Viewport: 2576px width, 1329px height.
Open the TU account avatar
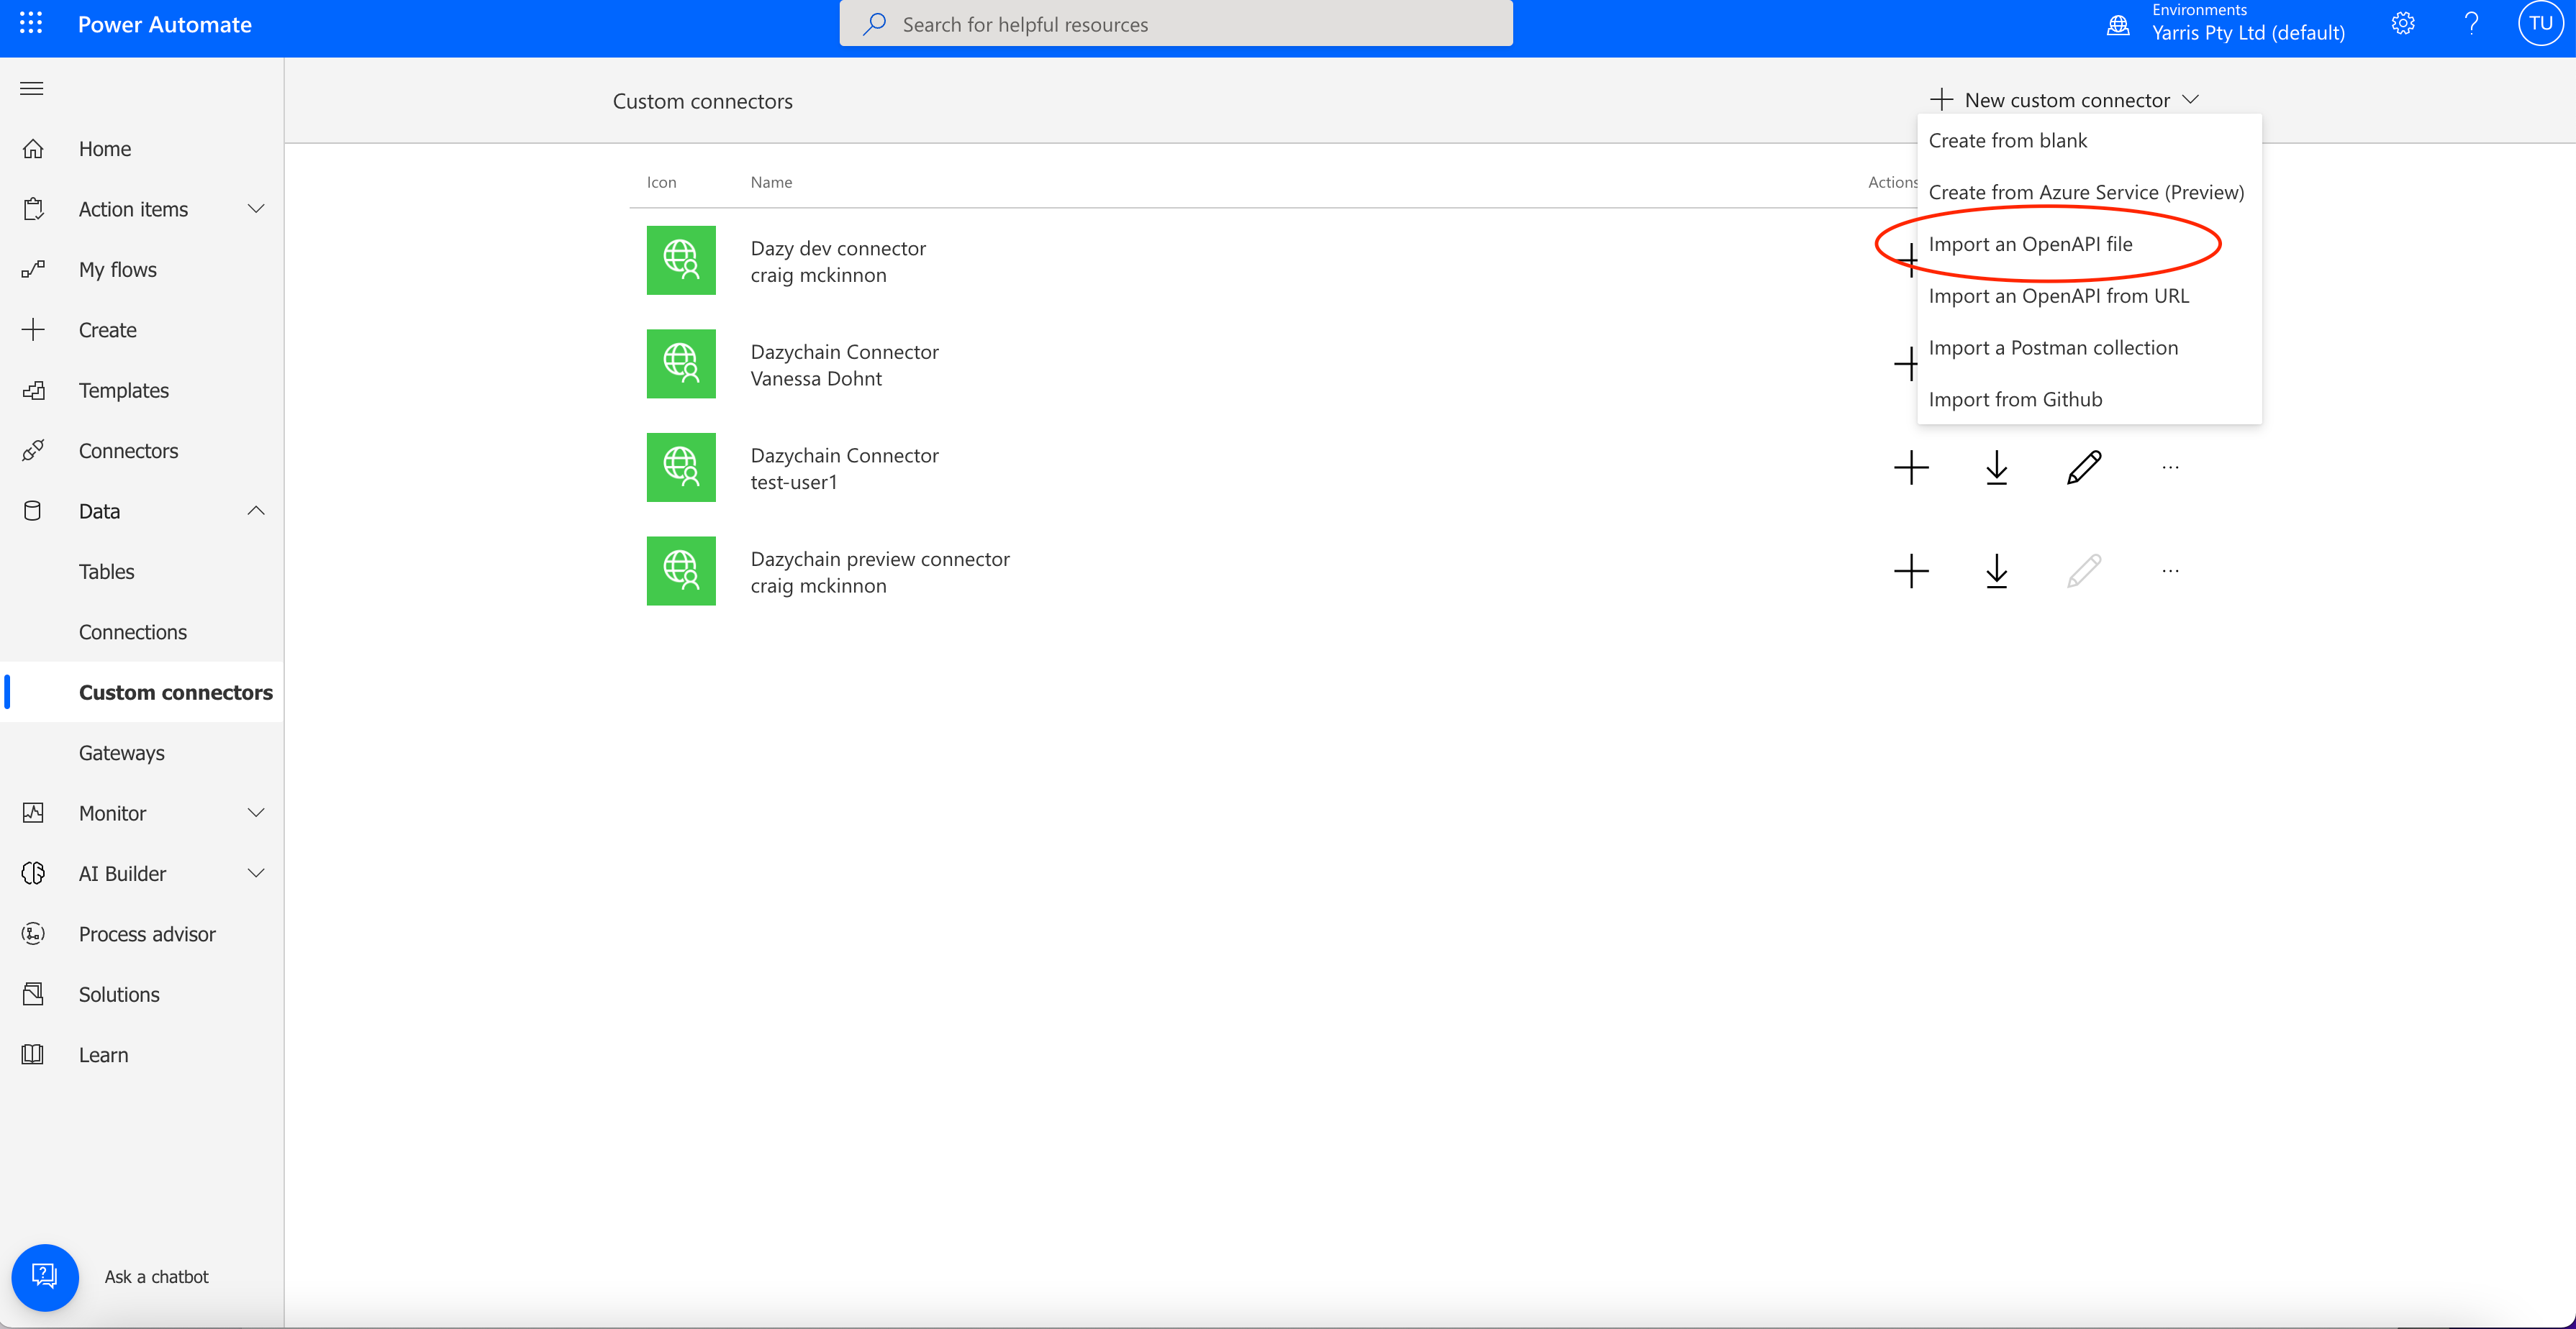click(2541, 24)
